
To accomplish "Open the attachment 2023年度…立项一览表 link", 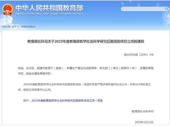I will (x=67, y=101).
